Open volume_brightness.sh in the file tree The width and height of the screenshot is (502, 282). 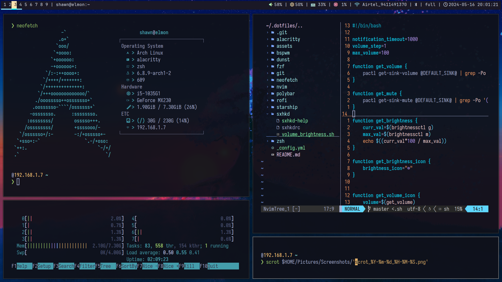pyautogui.click(x=308, y=134)
